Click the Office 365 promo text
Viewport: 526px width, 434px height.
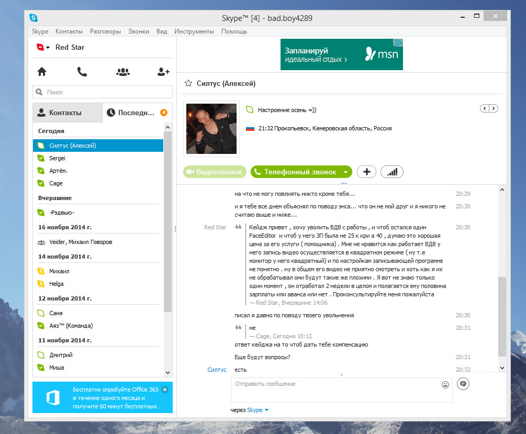(117, 398)
